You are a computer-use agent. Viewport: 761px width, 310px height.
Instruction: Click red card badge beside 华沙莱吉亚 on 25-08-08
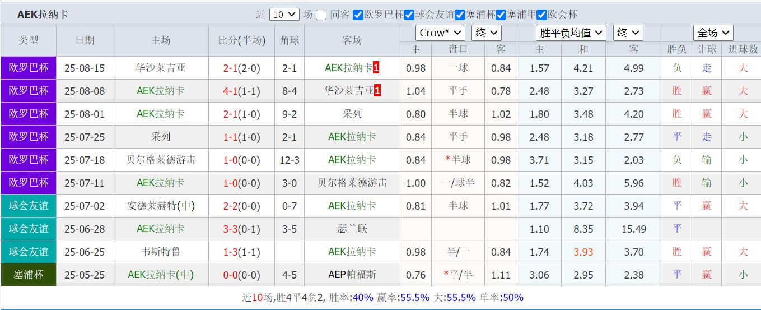coord(377,91)
